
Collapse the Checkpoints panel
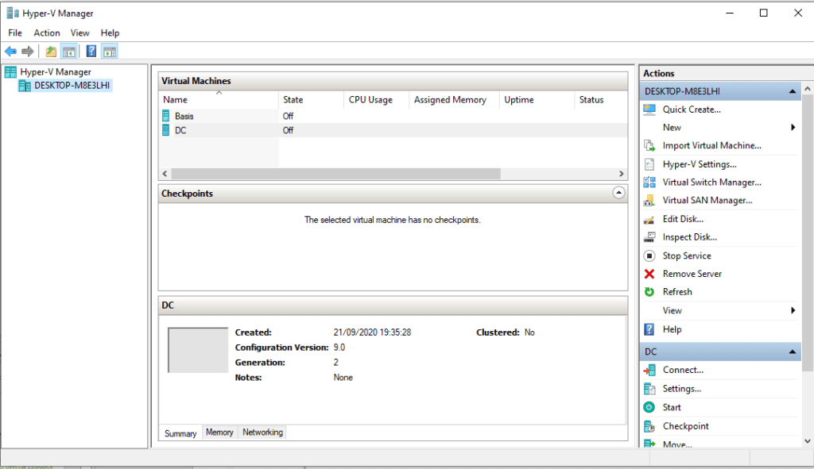click(618, 193)
